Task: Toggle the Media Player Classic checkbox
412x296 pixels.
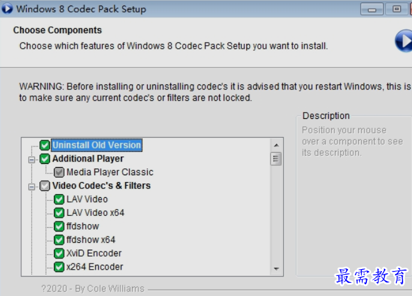Action: click(59, 172)
